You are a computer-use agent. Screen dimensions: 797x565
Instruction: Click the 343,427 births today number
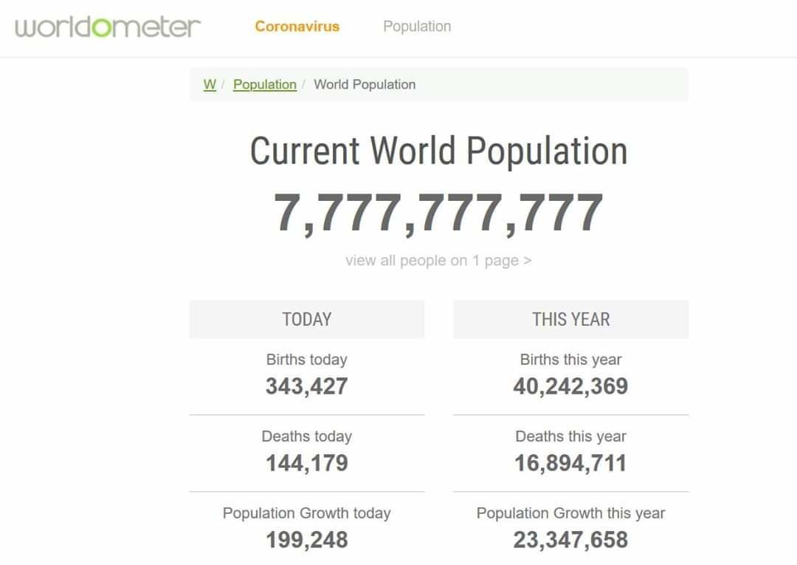[306, 386]
